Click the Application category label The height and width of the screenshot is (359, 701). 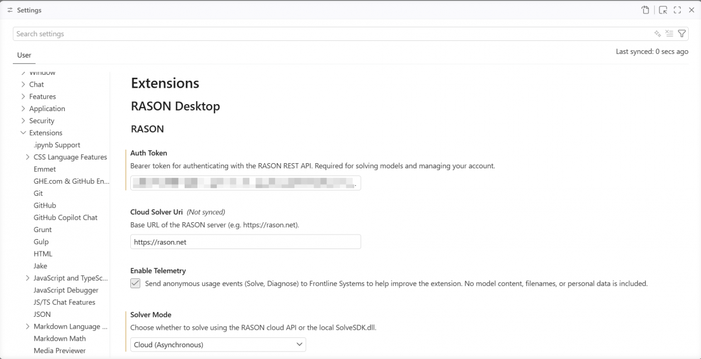click(x=47, y=109)
